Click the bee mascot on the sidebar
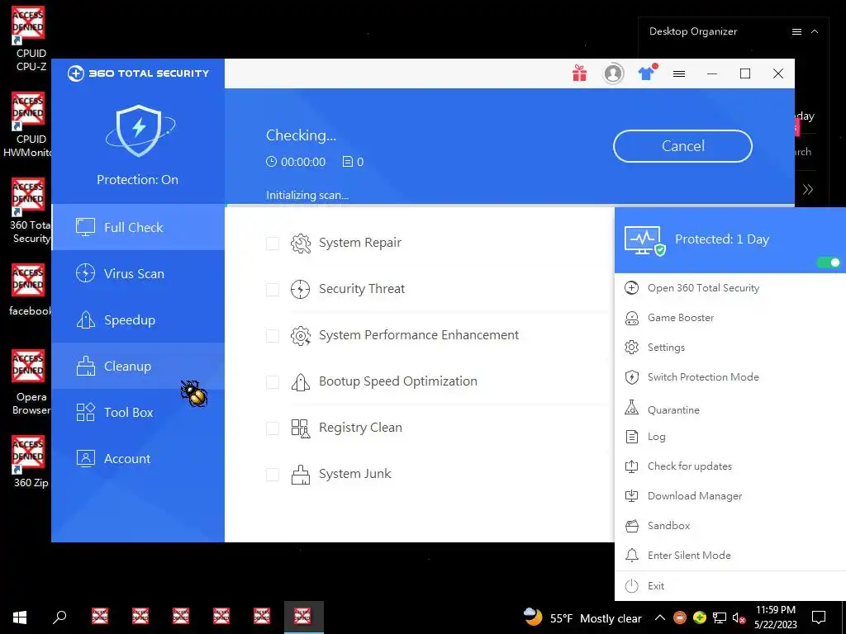The width and height of the screenshot is (846, 634). pyautogui.click(x=193, y=393)
